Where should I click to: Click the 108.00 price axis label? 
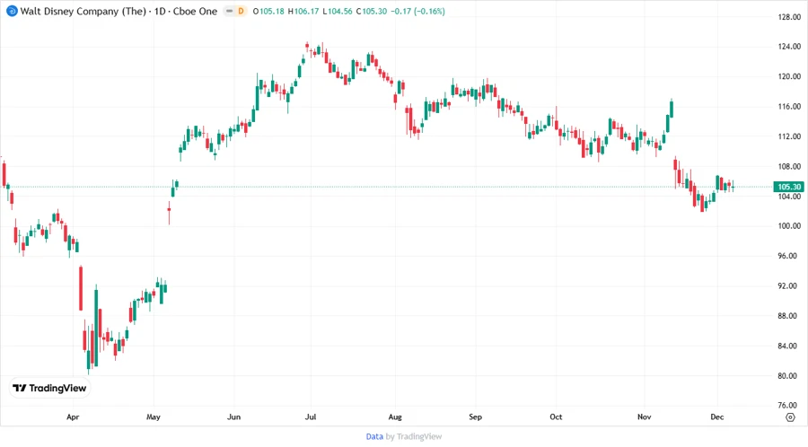(x=789, y=166)
